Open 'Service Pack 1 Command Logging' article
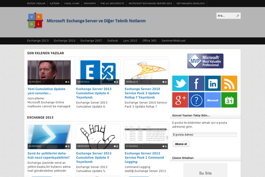 tap(144, 158)
